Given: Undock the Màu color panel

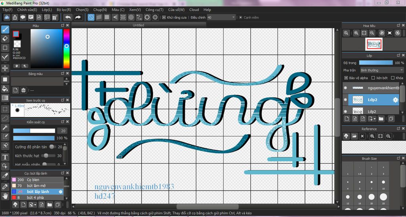Looking at the screenshot, I should (x=62, y=25).
